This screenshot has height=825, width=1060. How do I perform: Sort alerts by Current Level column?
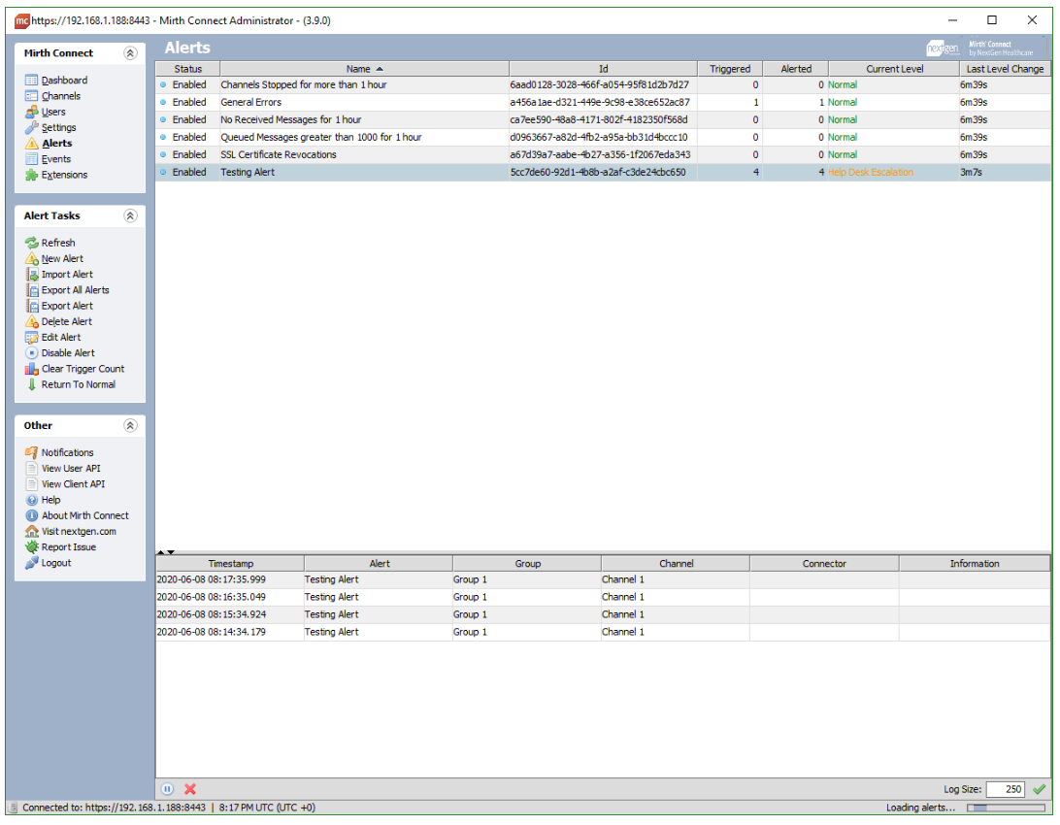[894, 69]
